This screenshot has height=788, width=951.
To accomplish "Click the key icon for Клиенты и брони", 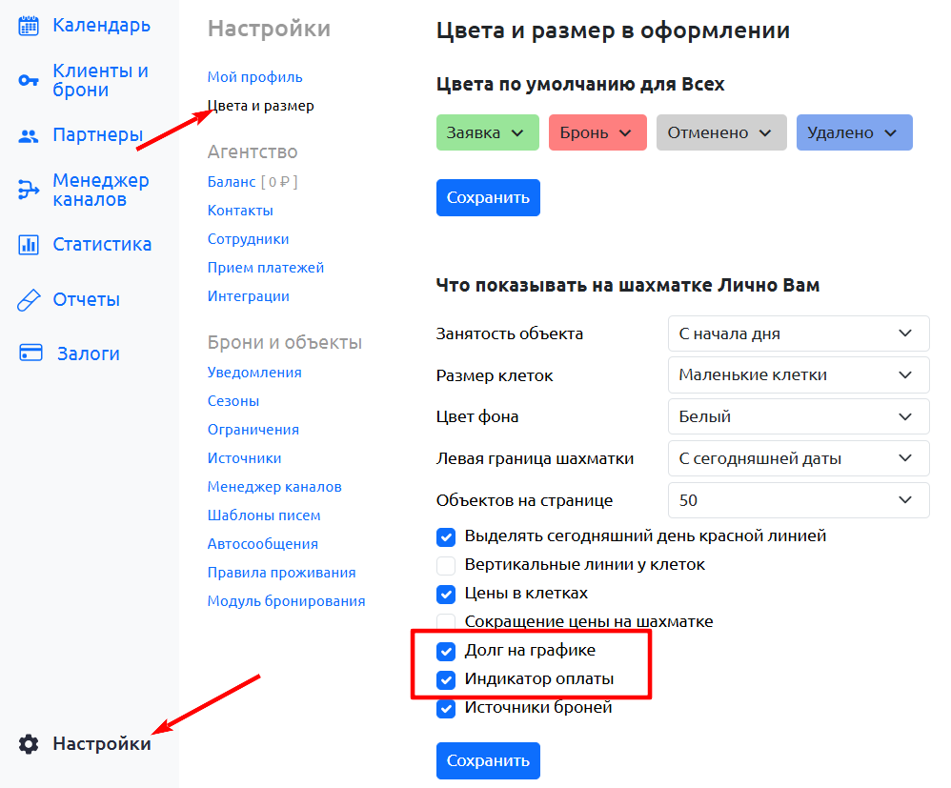I will 28,80.
